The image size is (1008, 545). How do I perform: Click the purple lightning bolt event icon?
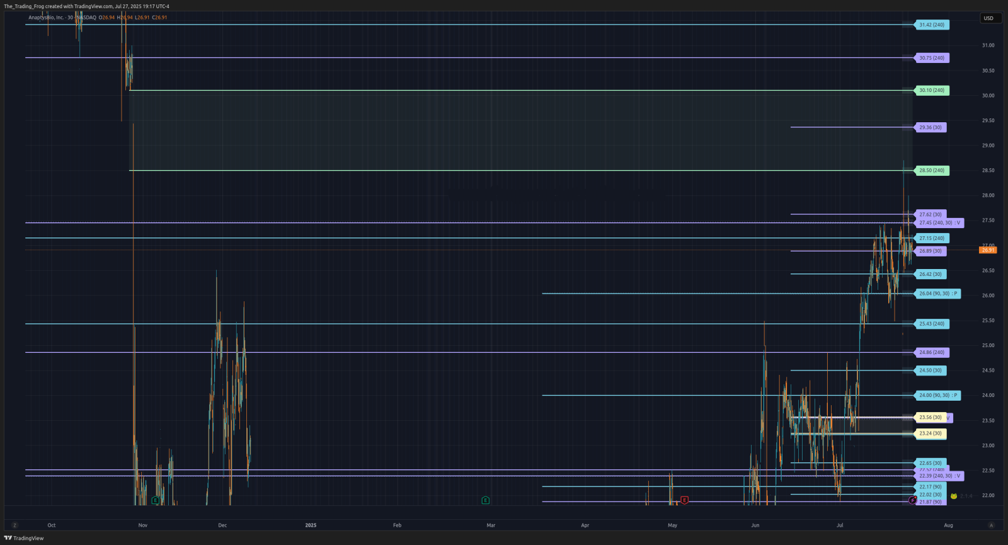click(x=912, y=500)
